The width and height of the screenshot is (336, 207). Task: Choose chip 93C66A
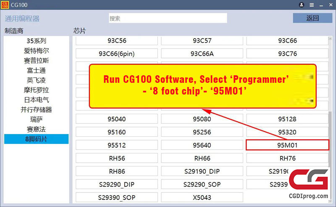click(202, 54)
